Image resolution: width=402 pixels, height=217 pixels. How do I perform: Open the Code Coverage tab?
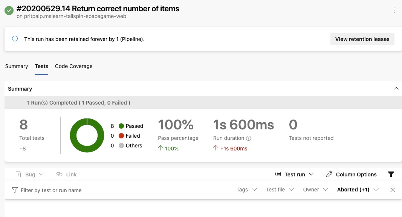pos(73,66)
